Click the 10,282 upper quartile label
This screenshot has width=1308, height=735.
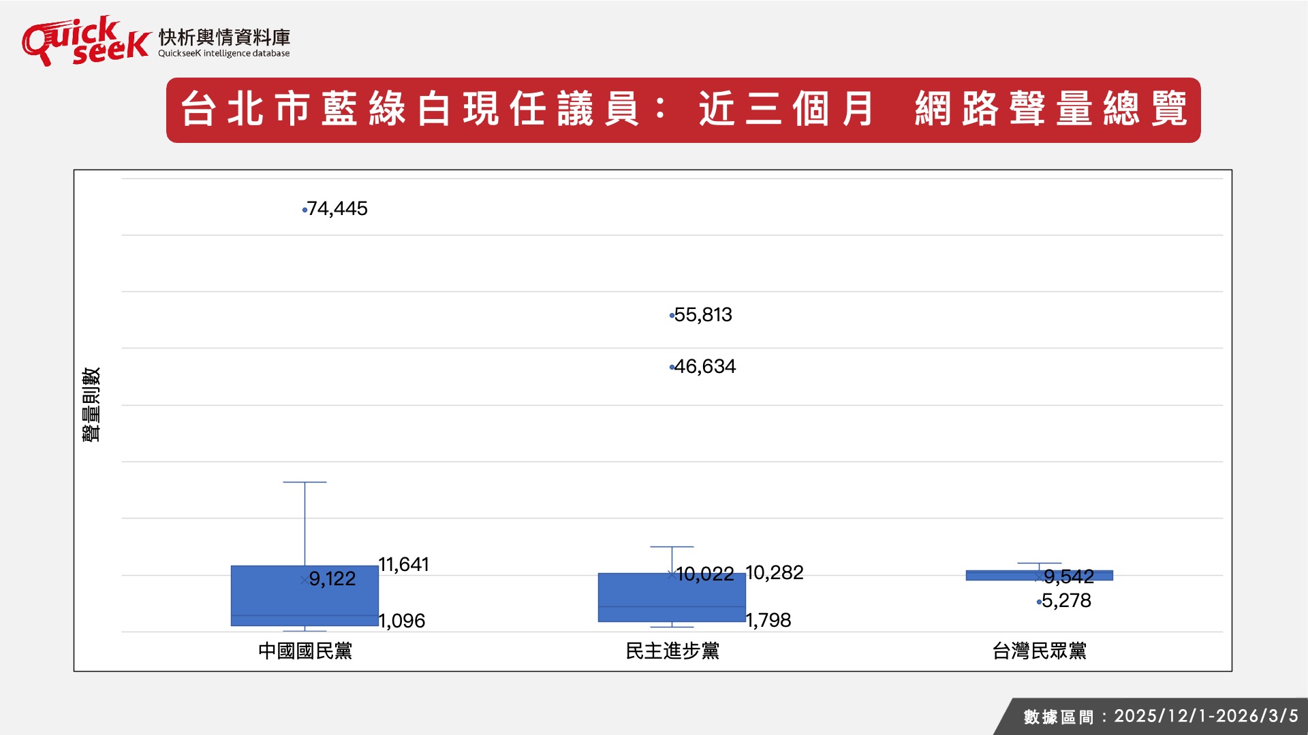pyautogui.click(x=775, y=573)
